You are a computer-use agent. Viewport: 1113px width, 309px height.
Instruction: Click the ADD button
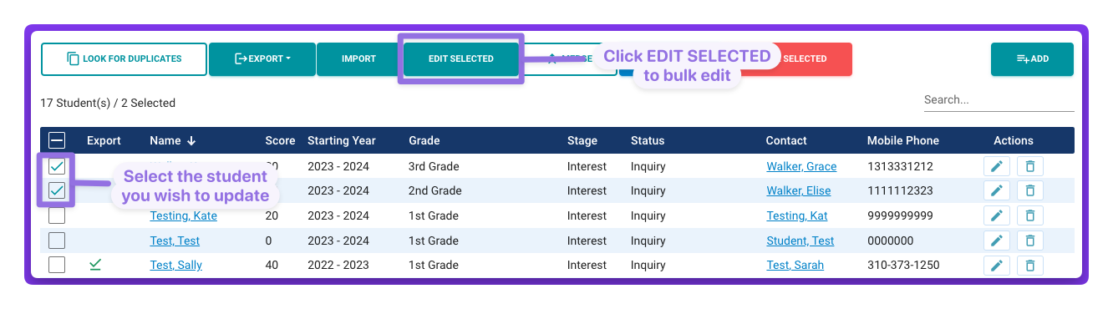tap(1032, 59)
